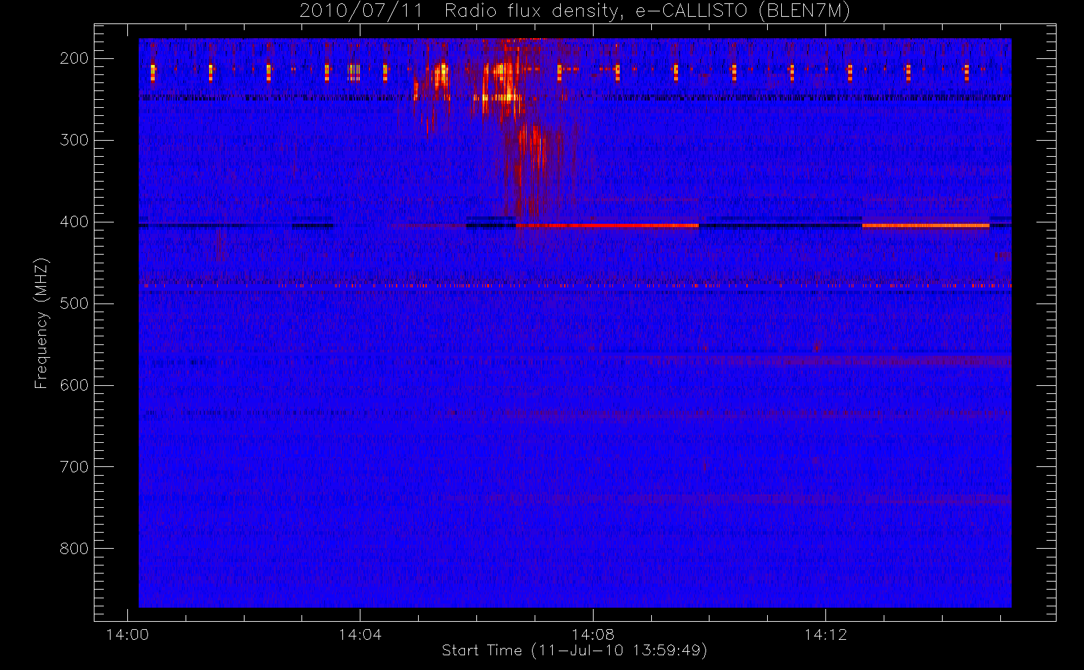Click the 'Start Time (11-Jul-10 13:59:49)' label
The image size is (1084, 670).
[x=574, y=651]
